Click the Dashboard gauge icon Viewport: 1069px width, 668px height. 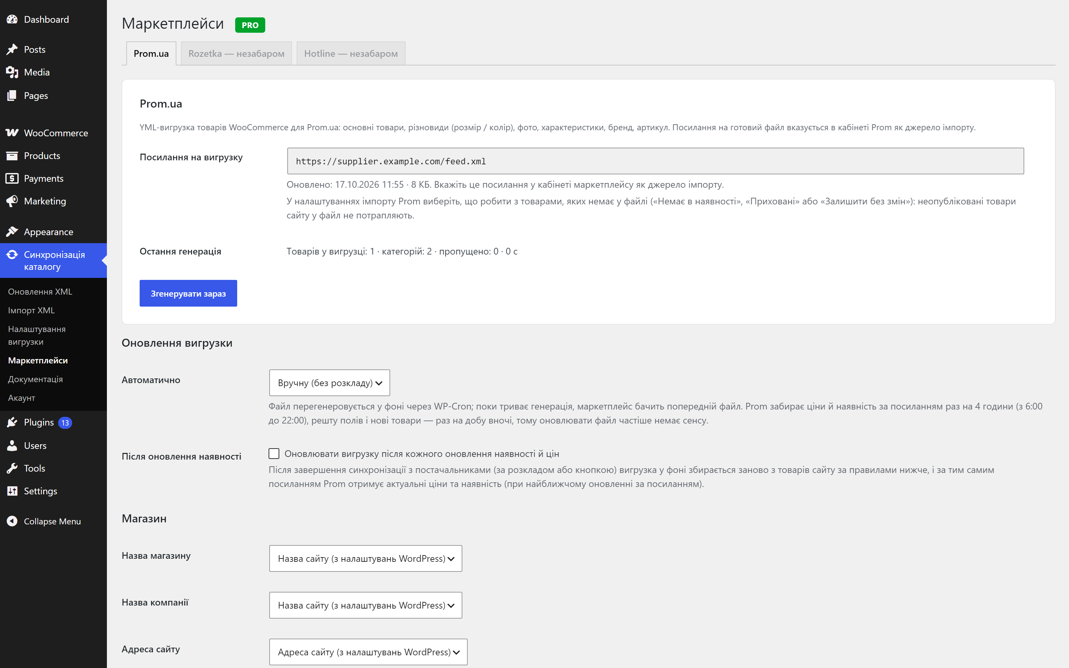tap(12, 19)
